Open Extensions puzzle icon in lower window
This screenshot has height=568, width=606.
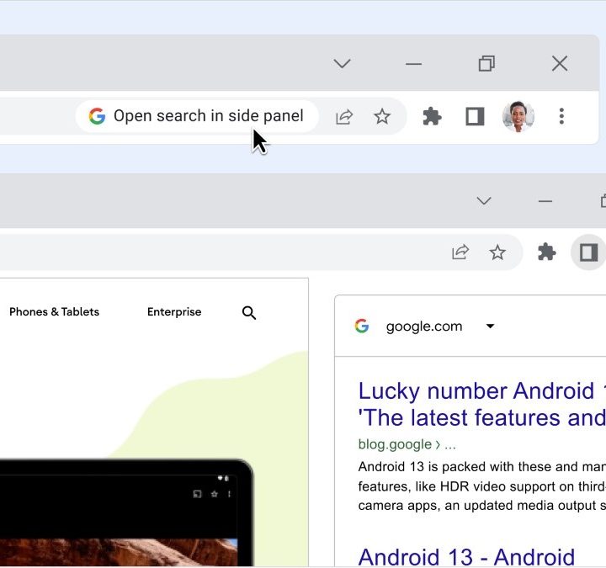(546, 252)
